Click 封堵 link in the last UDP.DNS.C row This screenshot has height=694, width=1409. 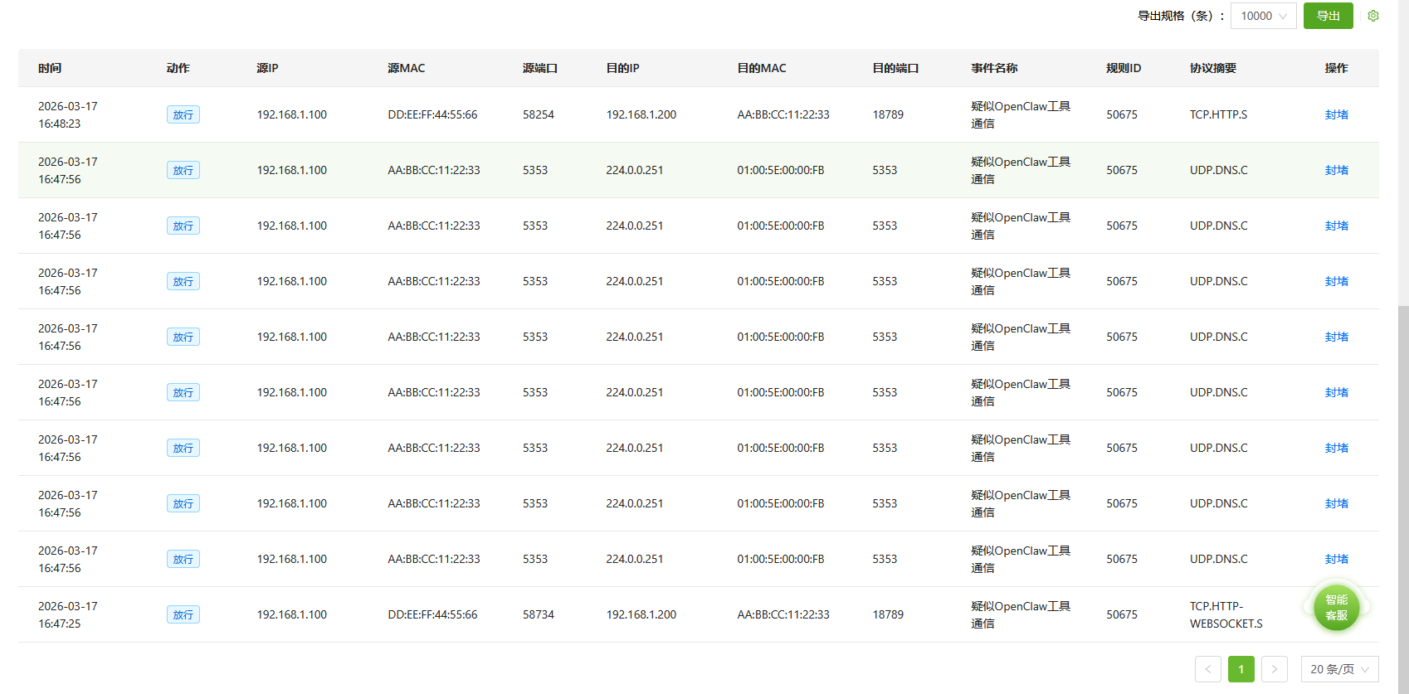coord(1336,559)
